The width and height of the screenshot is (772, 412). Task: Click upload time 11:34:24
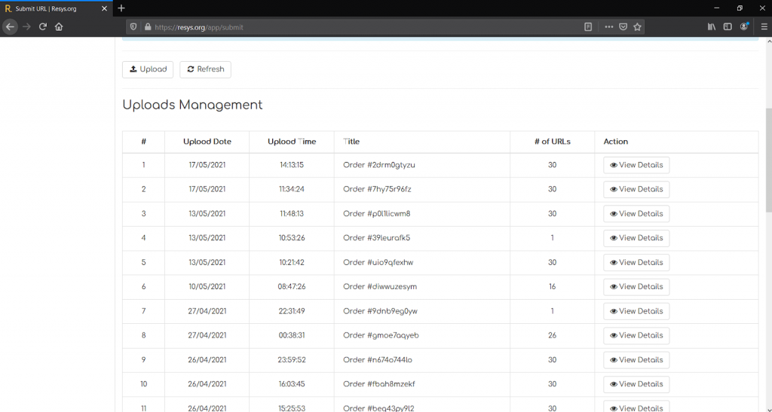point(292,189)
